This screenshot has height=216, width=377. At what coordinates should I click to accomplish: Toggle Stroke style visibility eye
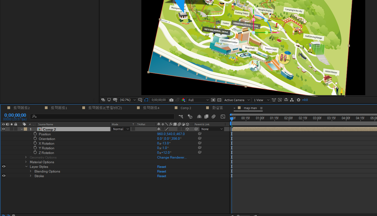click(4, 176)
